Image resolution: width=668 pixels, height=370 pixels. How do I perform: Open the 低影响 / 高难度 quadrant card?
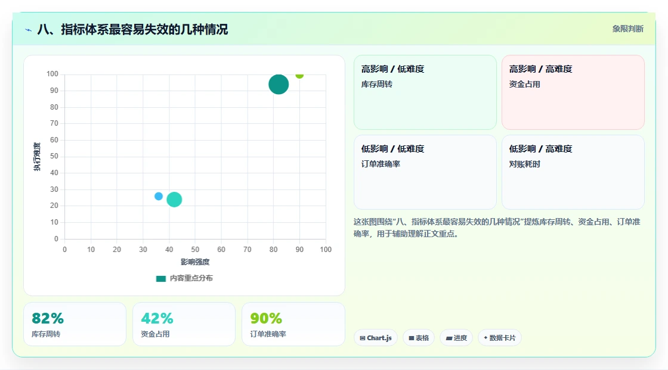click(573, 172)
